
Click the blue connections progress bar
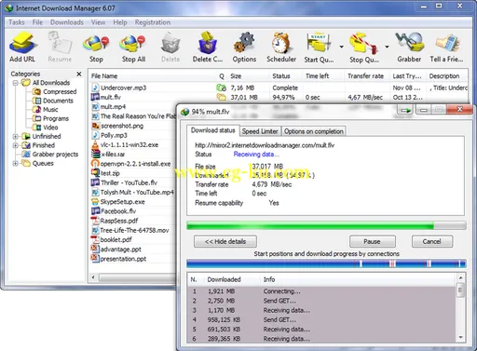326,263
